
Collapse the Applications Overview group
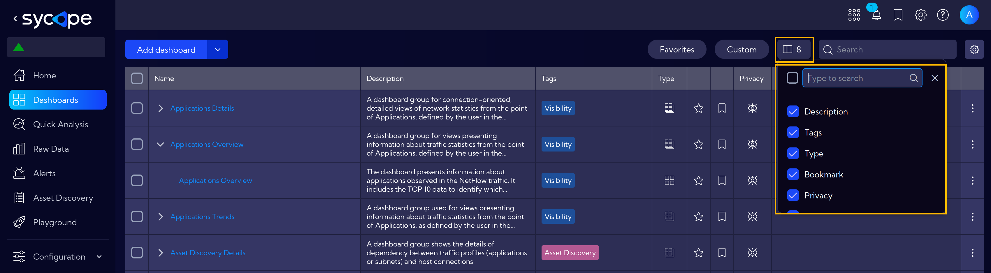[160, 145]
